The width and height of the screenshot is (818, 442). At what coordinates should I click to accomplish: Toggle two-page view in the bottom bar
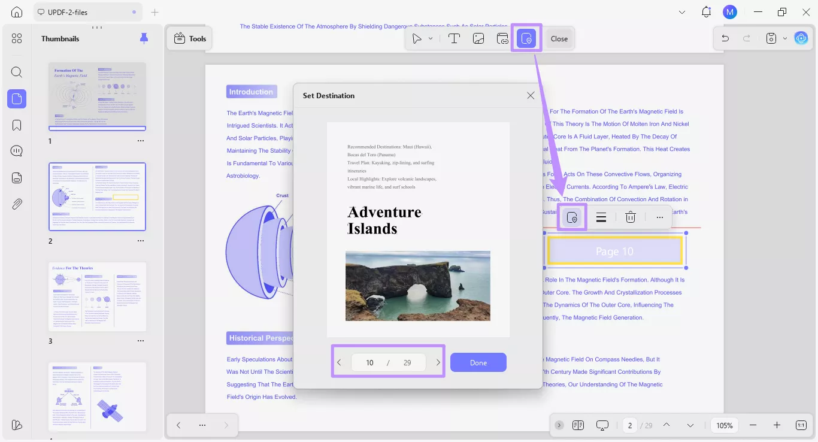[x=578, y=425]
